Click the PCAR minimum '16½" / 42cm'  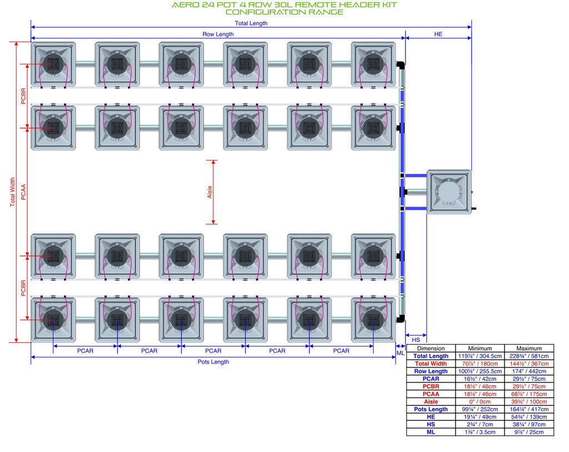[x=480, y=379]
